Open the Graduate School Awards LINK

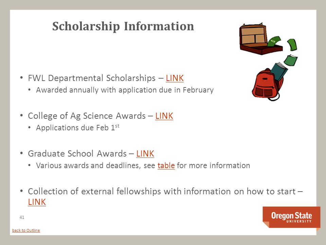click(145, 153)
